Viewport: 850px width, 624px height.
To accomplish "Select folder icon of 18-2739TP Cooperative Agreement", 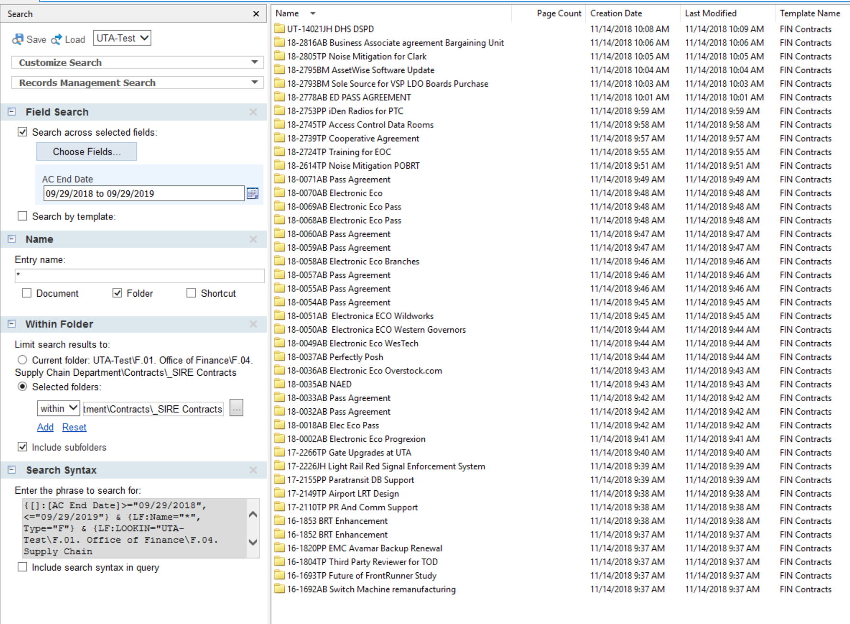I will click(x=280, y=138).
